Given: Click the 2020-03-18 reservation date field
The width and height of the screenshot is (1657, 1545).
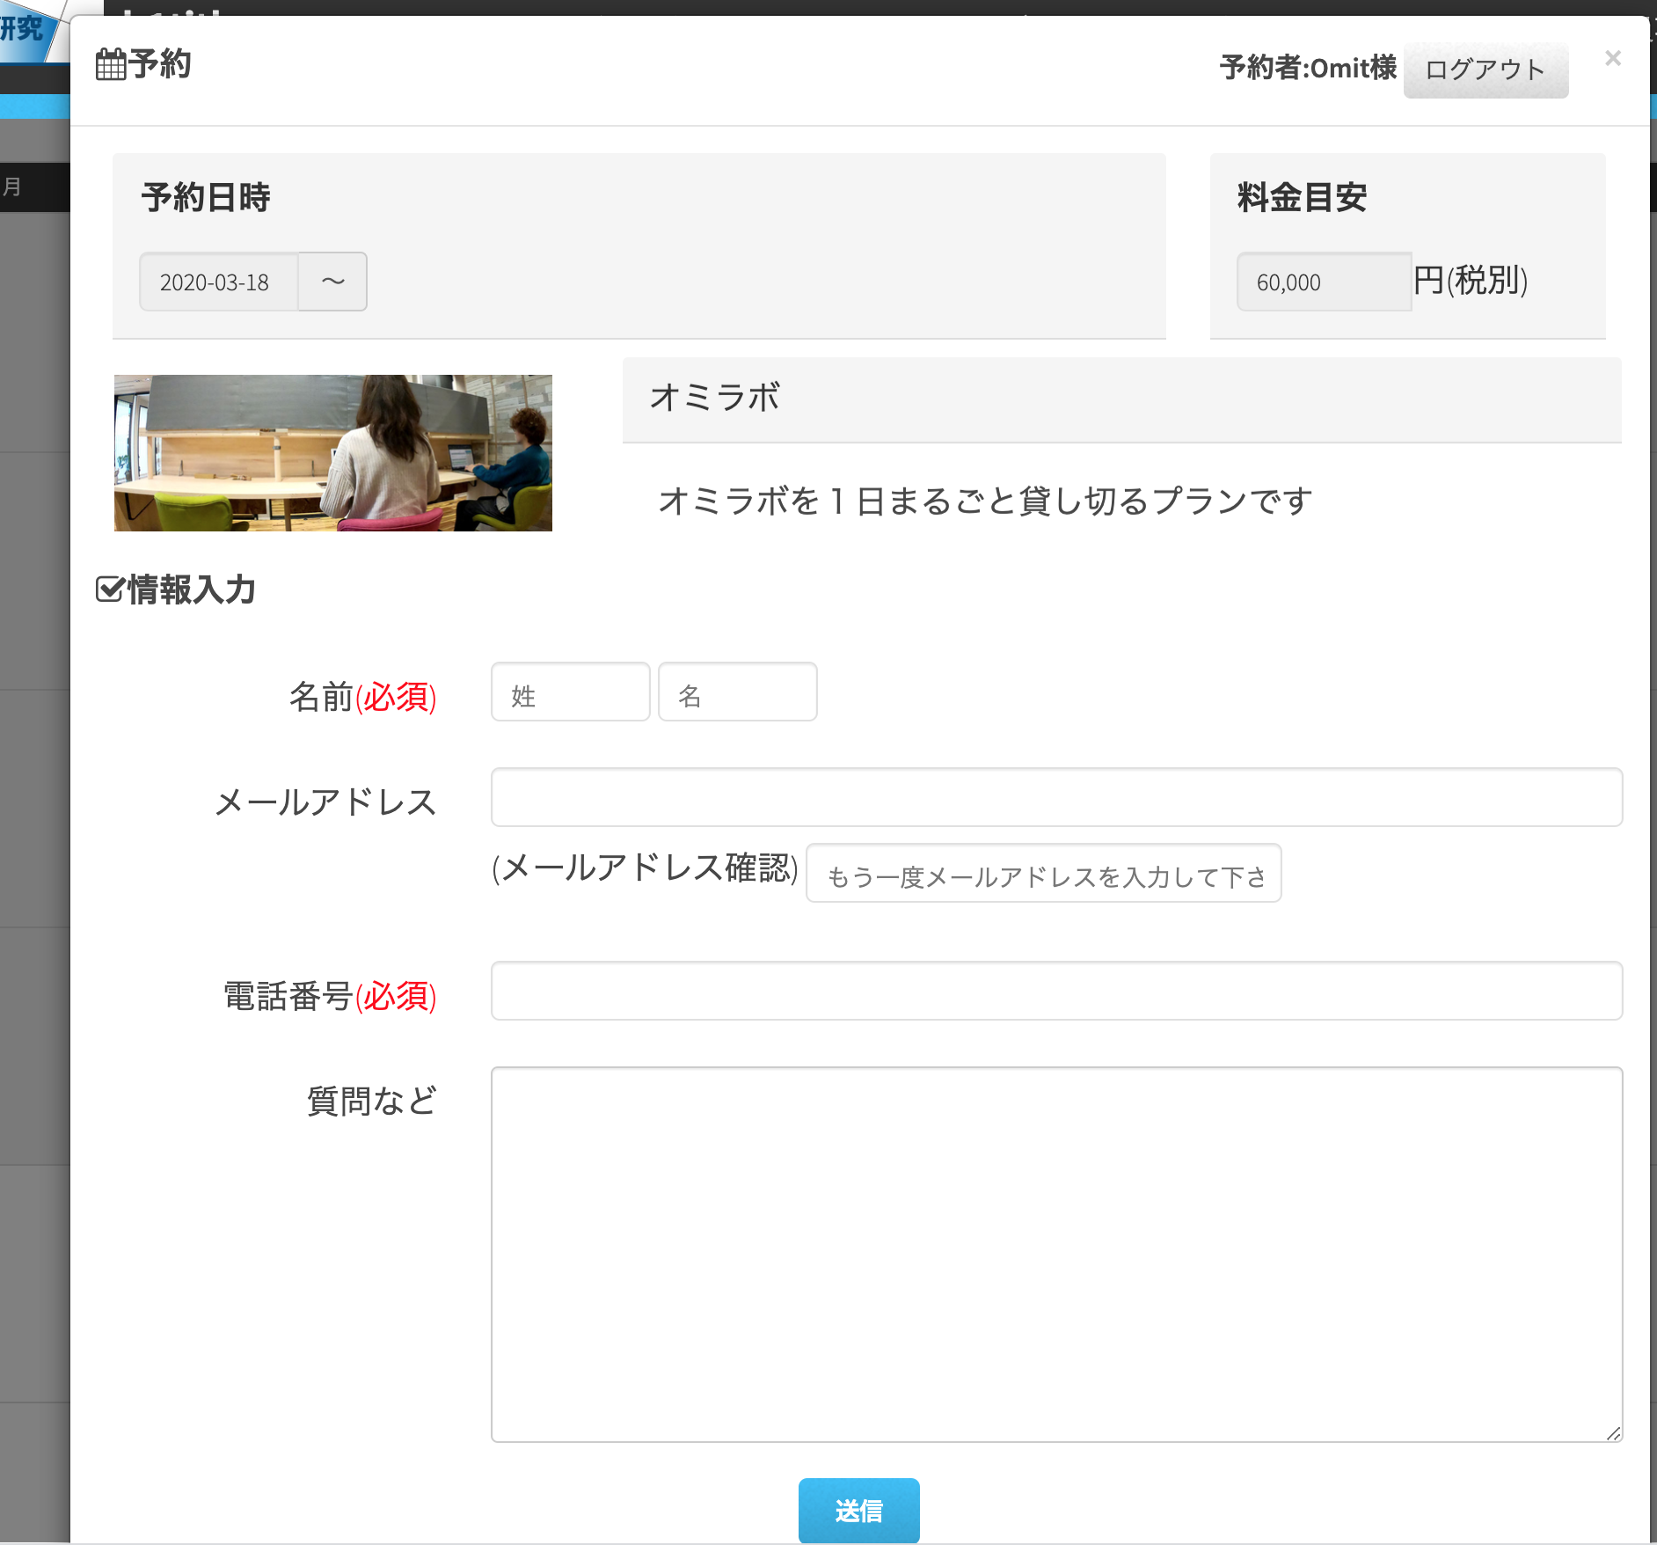Looking at the screenshot, I should tap(218, 282).
